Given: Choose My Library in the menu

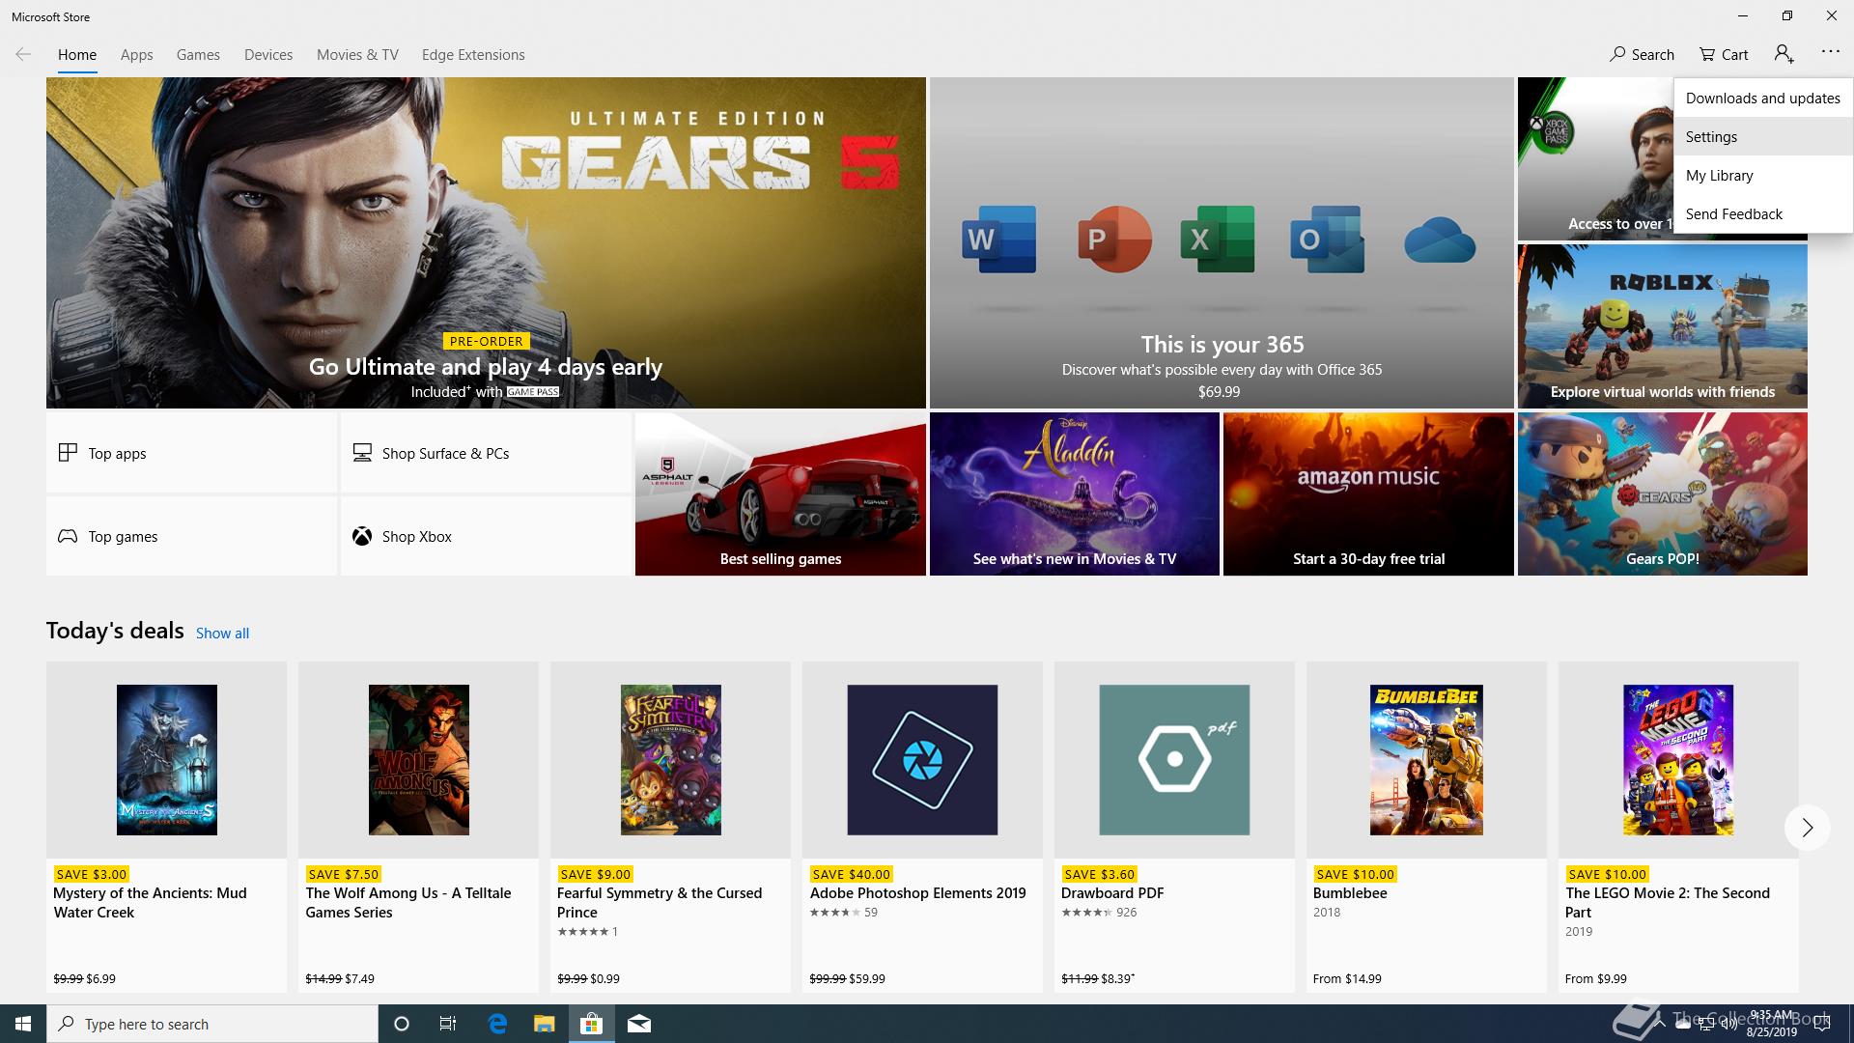Looking at the screenshot, I should tap(1763, 175).
